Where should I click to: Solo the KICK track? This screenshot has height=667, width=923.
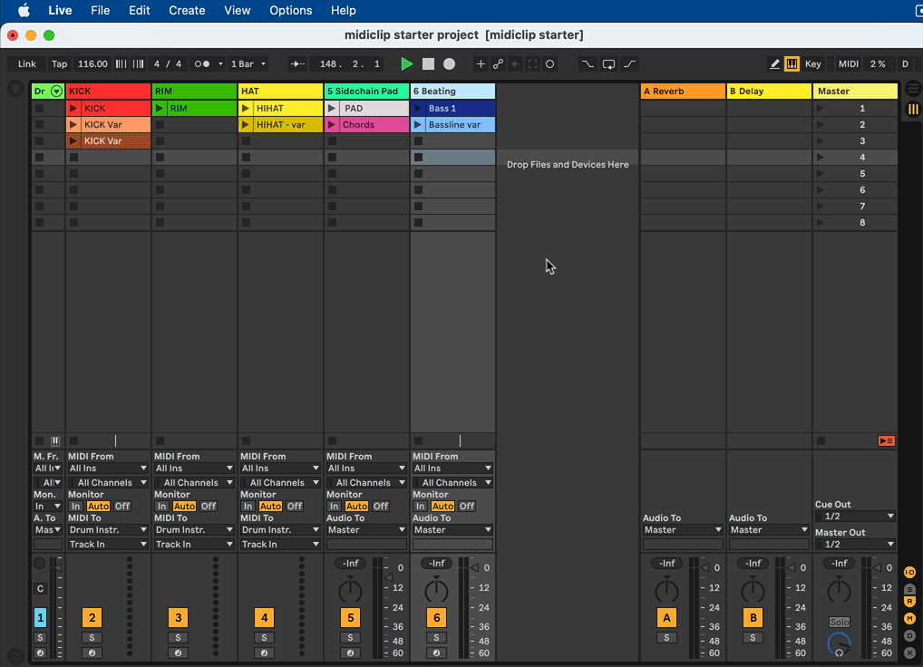tap(92, 638)
